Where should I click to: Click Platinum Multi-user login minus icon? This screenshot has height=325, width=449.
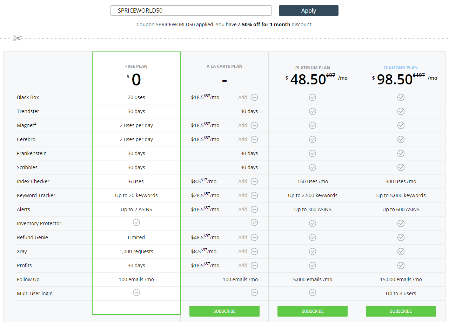(x=313, y=292)
